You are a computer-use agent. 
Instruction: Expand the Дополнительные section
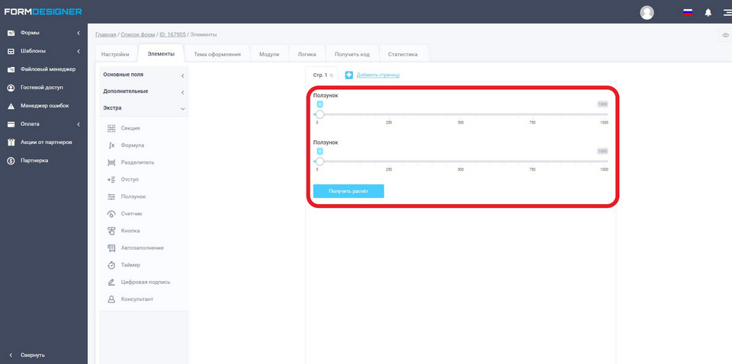pos(144,91)
